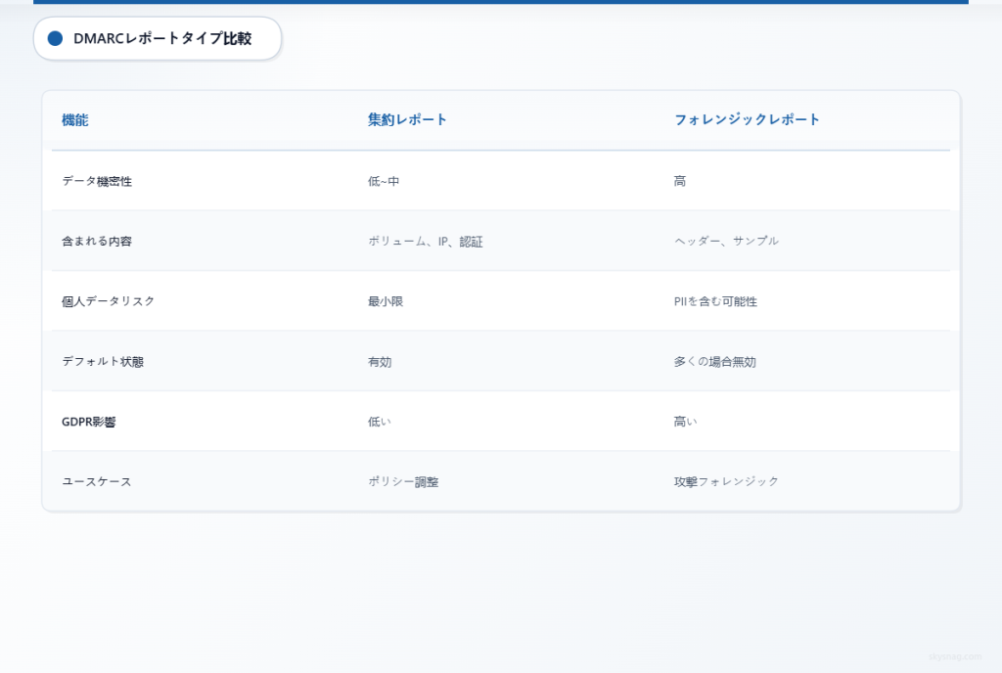
Task: Click the 高 cell in データ機密性 row
Action: (x=679, y=181)
